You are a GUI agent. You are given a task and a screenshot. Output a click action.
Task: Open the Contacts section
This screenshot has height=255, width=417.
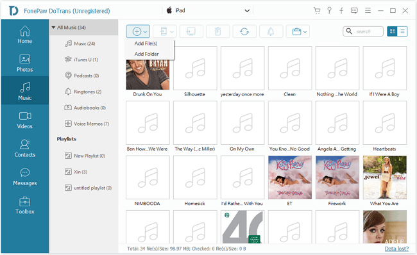25,148
